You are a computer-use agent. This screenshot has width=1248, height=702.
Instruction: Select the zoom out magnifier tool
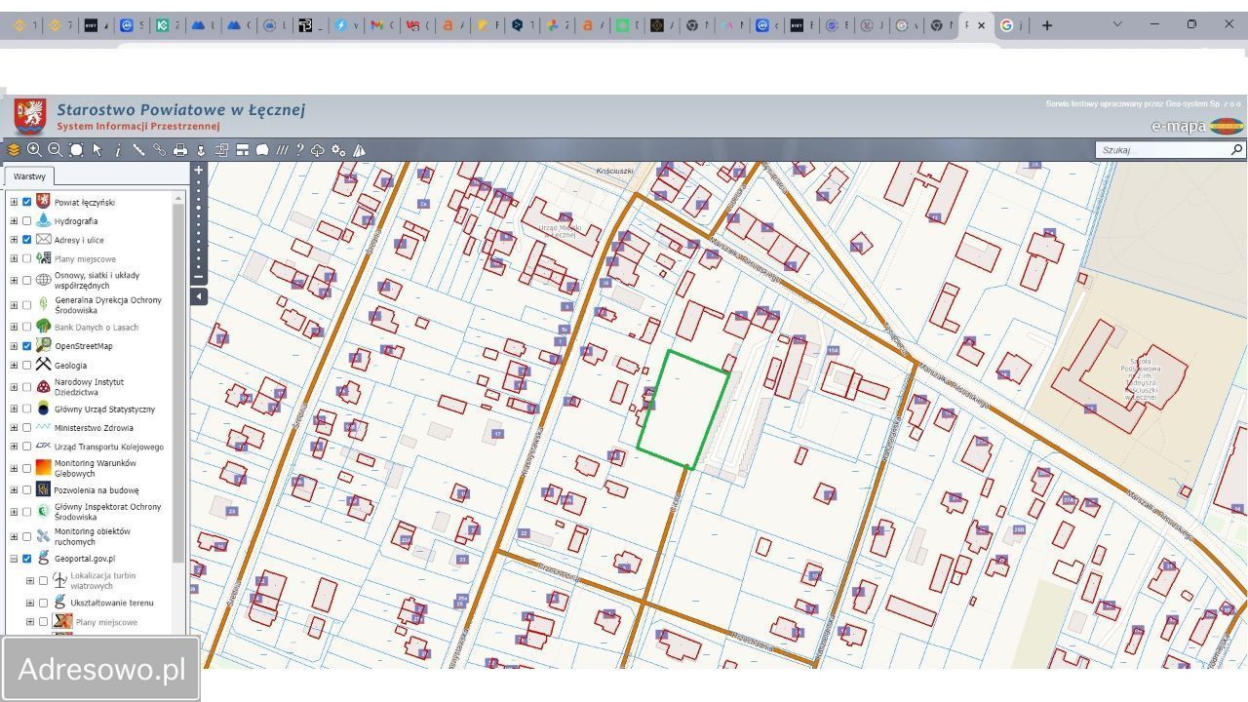pyautogui.click(x=56, y=150)
